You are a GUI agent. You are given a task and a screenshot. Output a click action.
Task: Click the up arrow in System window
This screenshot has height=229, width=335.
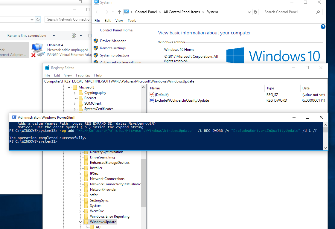pos(119,12)
